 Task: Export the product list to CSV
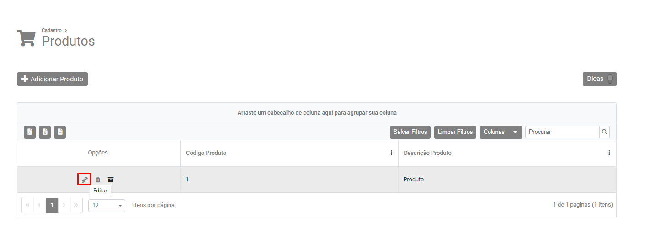60,132
